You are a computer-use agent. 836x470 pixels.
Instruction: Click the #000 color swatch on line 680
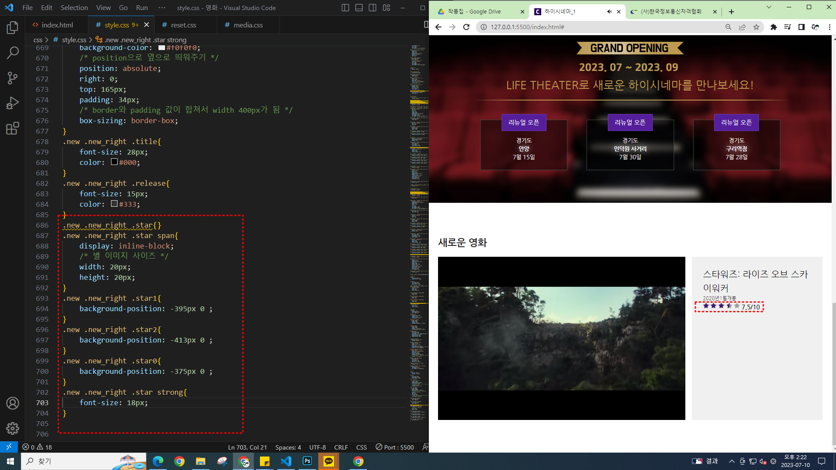[114, 162]
